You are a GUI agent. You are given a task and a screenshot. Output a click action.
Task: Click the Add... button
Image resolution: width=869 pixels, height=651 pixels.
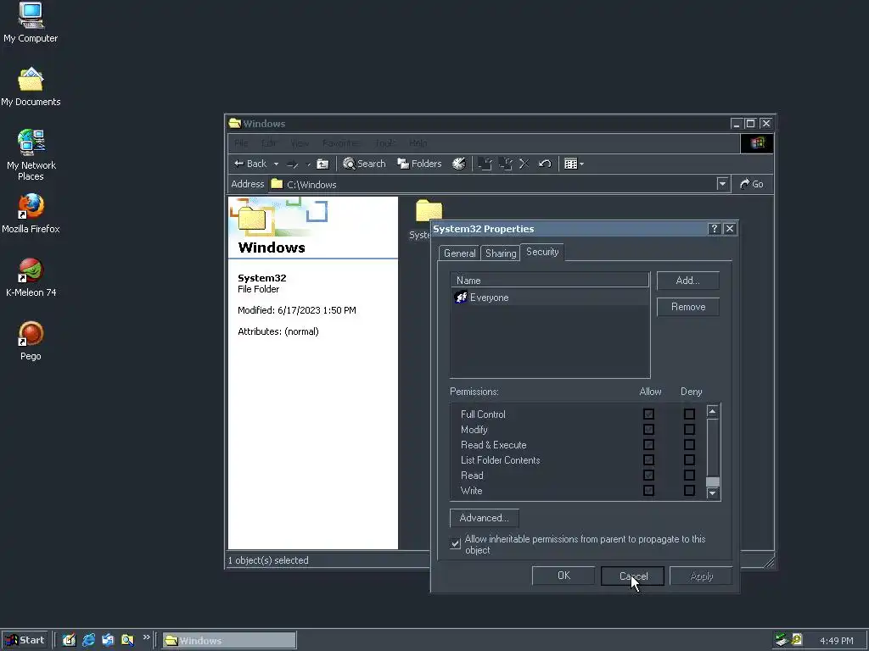[687, 281]
